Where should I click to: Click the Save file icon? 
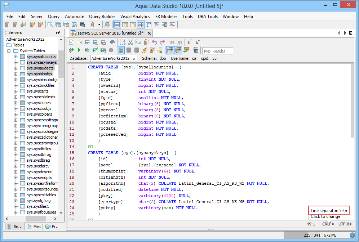[87, 42]
